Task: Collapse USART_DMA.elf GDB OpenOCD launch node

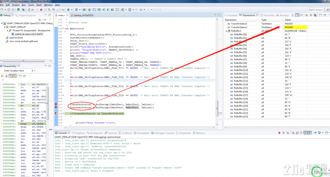Action: tap(2, 23)
